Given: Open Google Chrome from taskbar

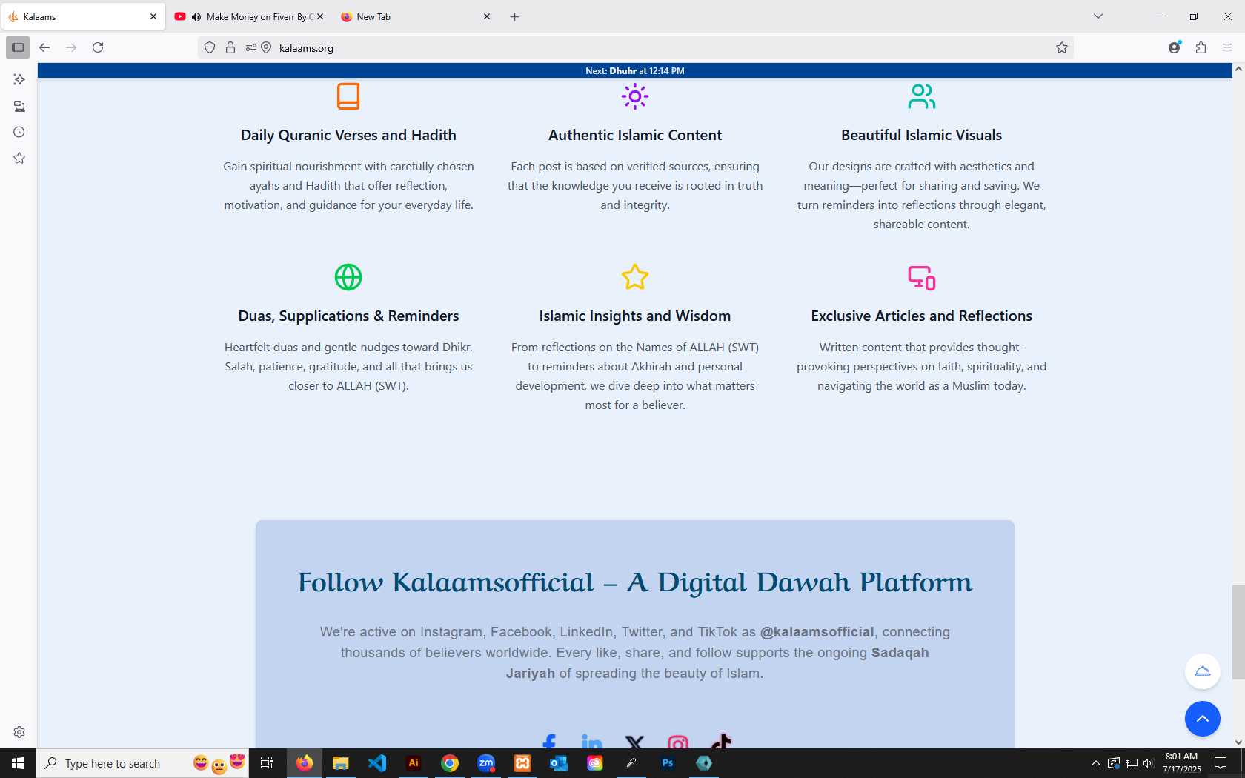Looking at the screenshot, I should (450, 763).
